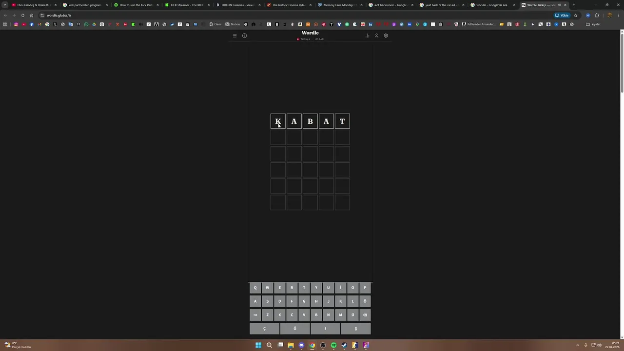Open the tab search dropdown arrow
The image size is (624, 351).
click(5, 5)
